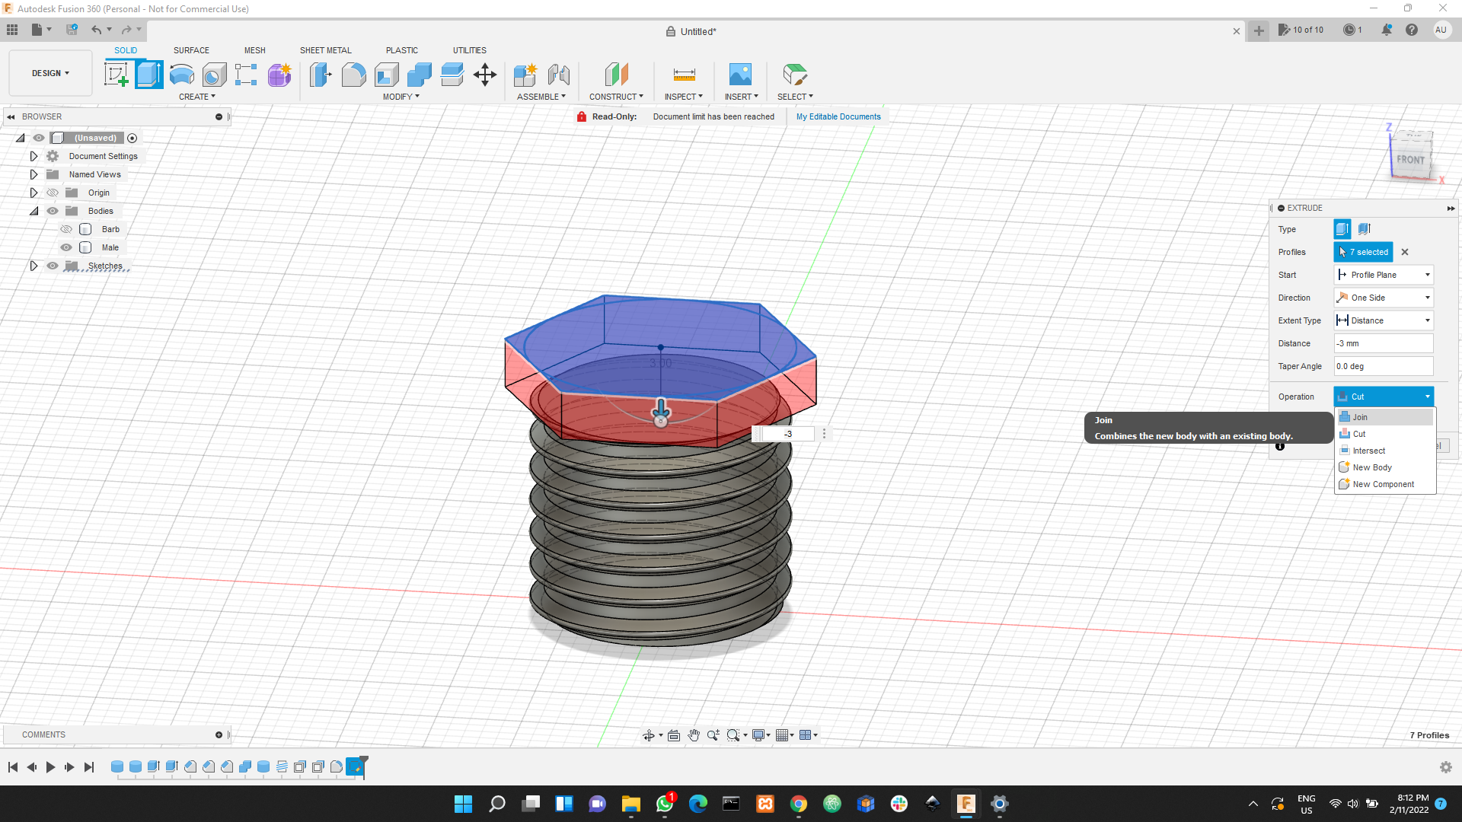This screenshot has width=1462, height=822.
Task: Expand the Sketches folder in the browser
Action: [34, 266]
